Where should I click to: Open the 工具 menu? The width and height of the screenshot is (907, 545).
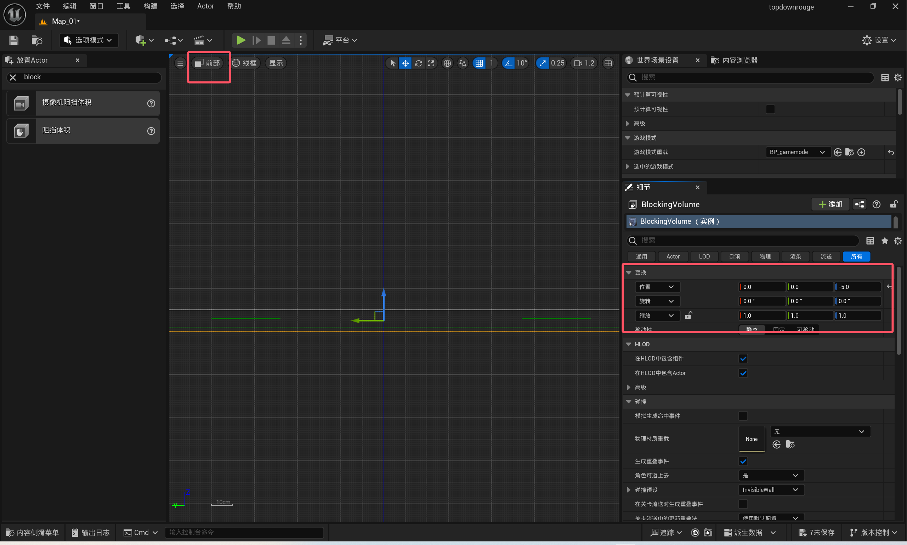[x=123, y=6]
